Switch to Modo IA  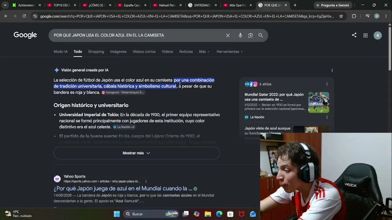[x=61, y=52]
